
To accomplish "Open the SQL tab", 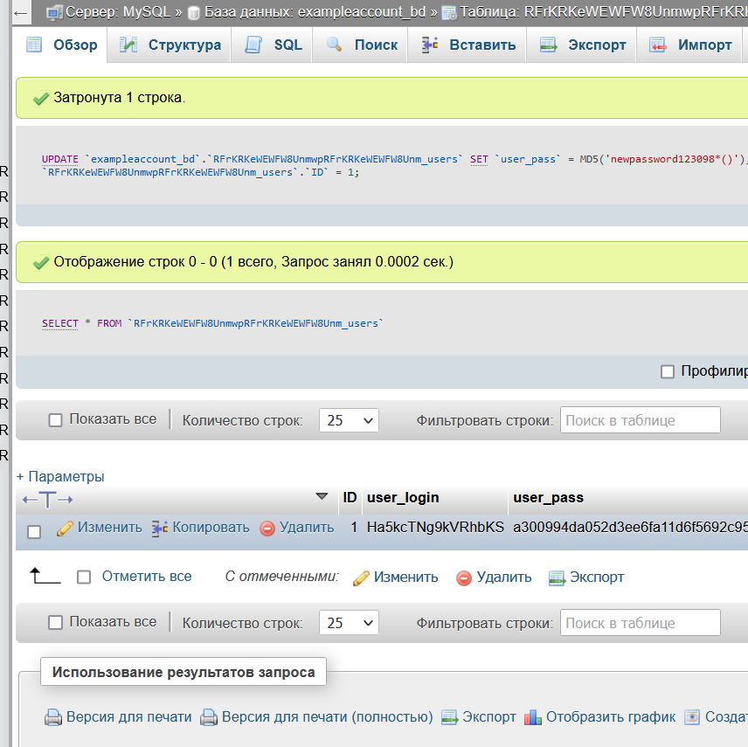I will pyautogui.click(x=274, y=45).
